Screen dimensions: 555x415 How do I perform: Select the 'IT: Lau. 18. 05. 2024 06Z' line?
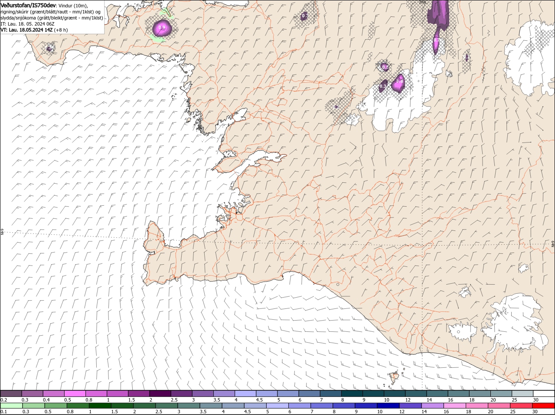27,24
